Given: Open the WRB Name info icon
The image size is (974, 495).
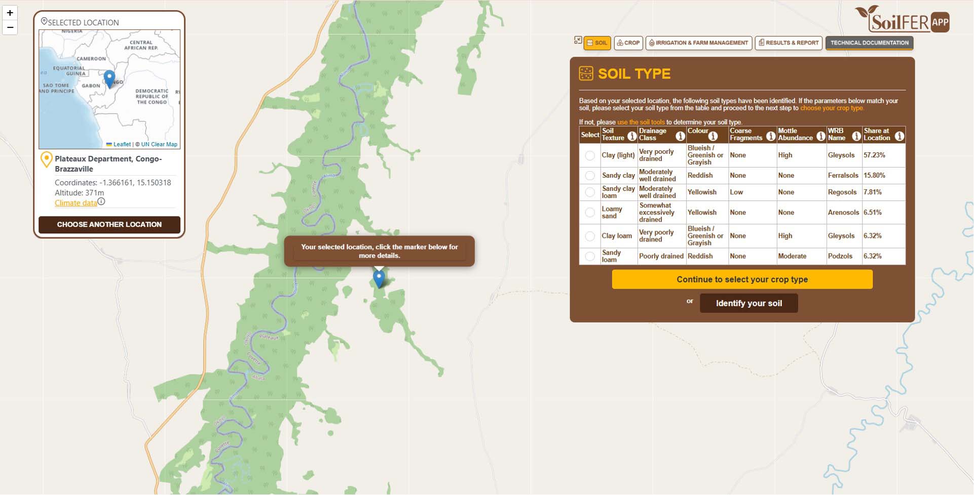Looking at the screenshot, I should 856,136.
